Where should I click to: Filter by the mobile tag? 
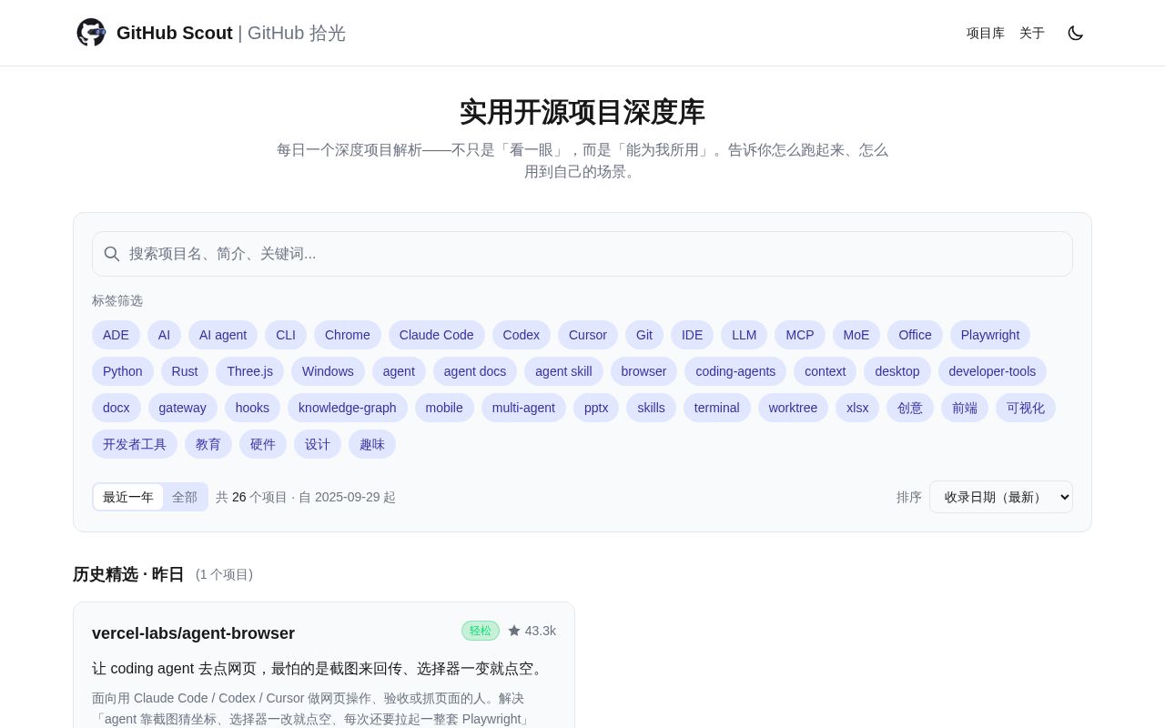(444, 408)
